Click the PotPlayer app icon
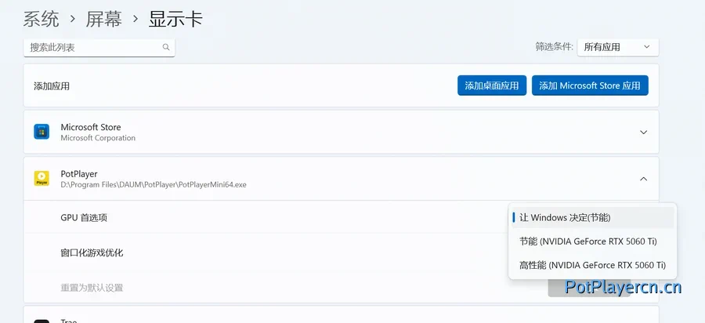This screenshot has height=323, width=705. tap(42, 179)
